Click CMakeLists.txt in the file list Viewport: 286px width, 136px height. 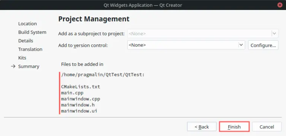tap(80, 87)
